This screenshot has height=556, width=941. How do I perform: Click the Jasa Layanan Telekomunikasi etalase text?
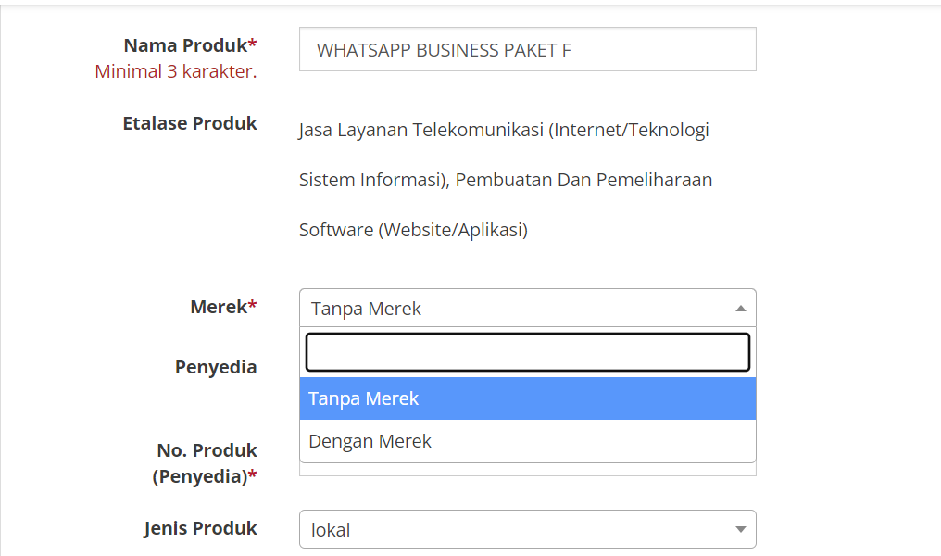[x=504, y=130]
